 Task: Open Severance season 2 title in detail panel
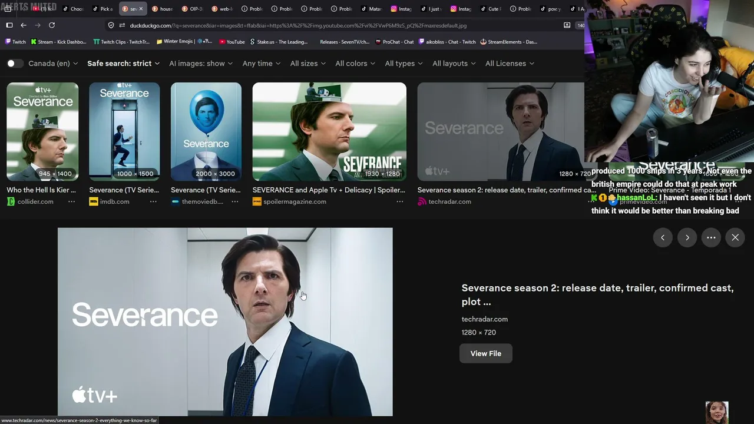tap(597, 294)
